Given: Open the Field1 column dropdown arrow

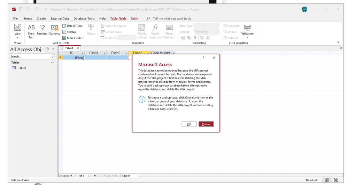Looking at the screenshot, I should click(x=104, y=53).
